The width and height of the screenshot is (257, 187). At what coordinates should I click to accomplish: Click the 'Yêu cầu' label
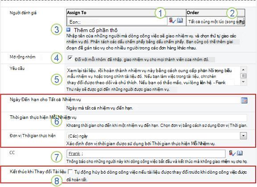(x=17, y=68)
